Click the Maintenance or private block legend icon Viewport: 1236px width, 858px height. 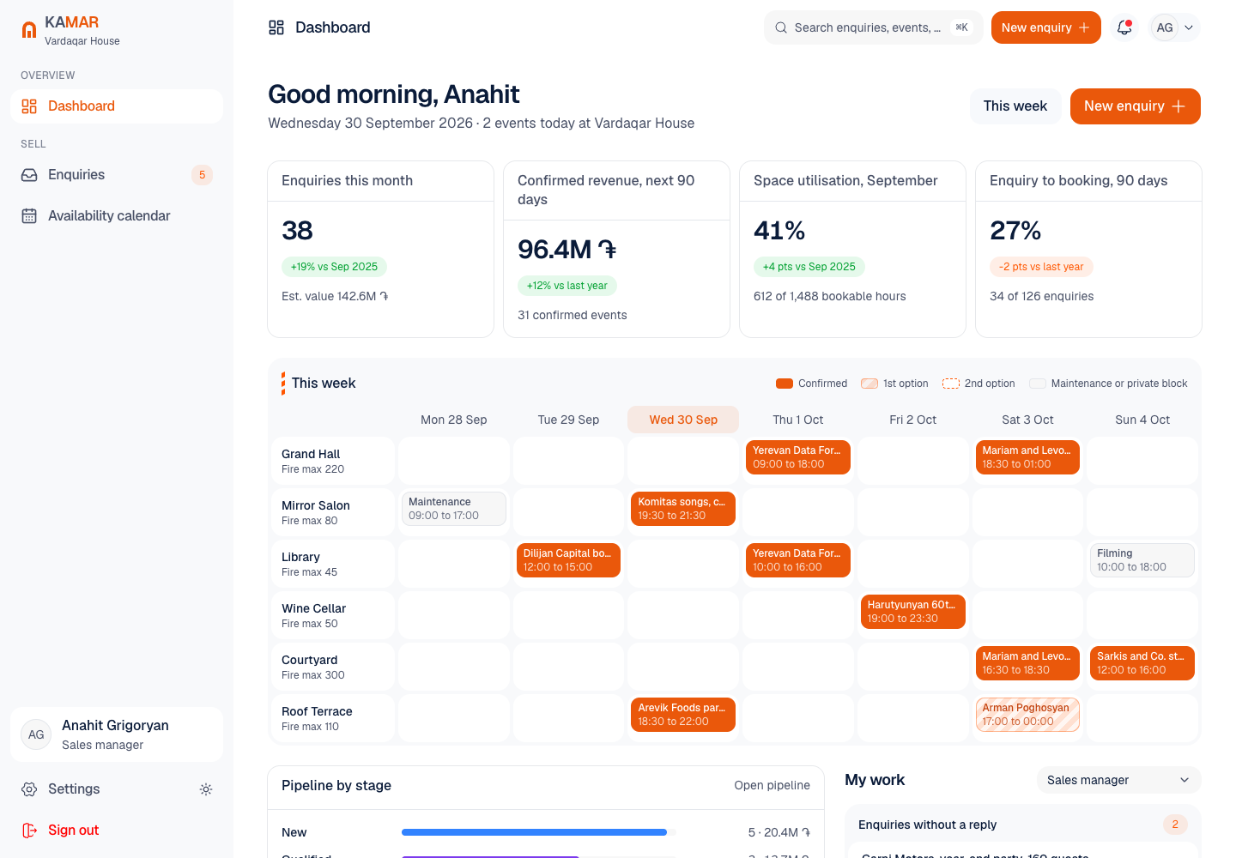point(1038,384)
